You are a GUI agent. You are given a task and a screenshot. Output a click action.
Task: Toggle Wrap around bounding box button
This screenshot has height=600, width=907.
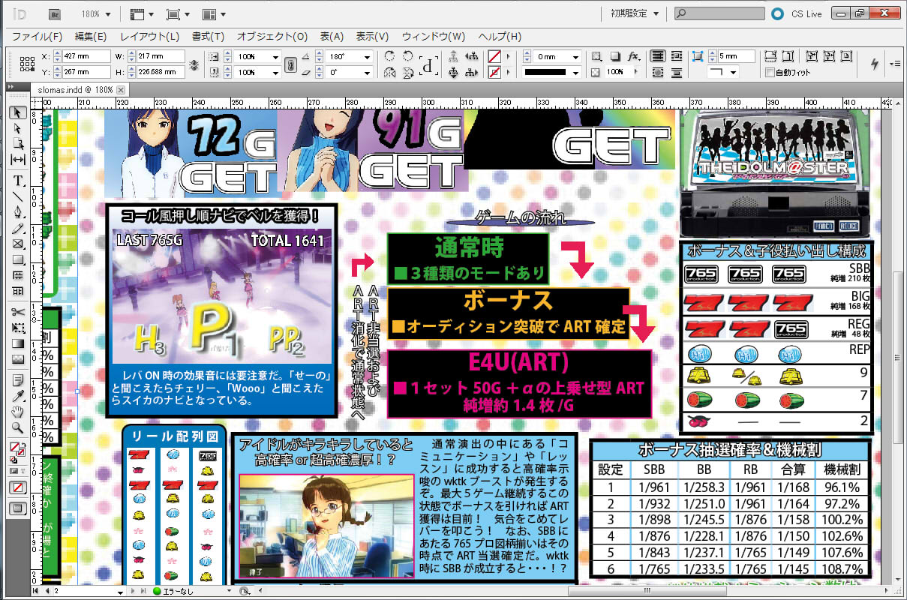[677, 56]
